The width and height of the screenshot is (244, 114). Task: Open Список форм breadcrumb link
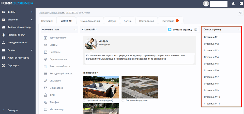tap(57, 13)
